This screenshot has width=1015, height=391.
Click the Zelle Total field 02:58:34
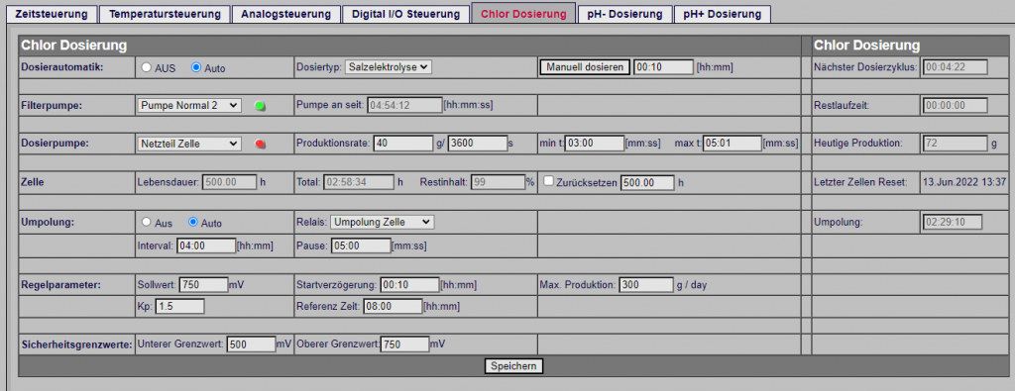click(358, 182)
